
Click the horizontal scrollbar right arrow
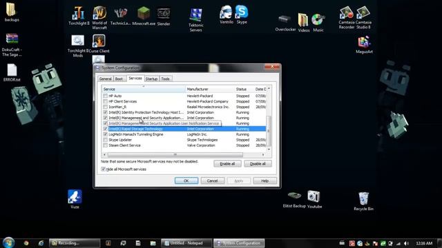[263, 154]
